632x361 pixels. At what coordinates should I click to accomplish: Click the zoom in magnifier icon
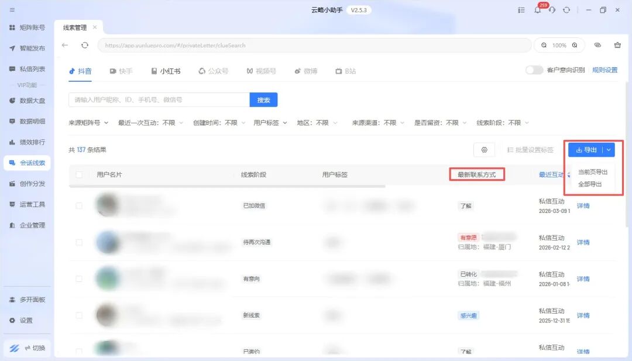coord(575,45)
